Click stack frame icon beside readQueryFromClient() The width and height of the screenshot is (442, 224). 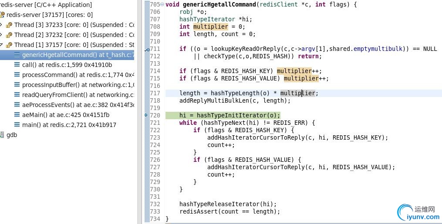(17, 95)
